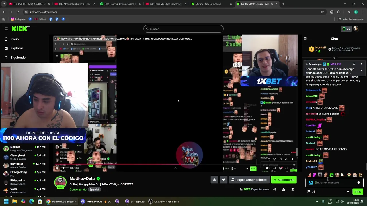Send message with the green Chat button
This screenshot has width=367, height=206.
pos(358,192)
